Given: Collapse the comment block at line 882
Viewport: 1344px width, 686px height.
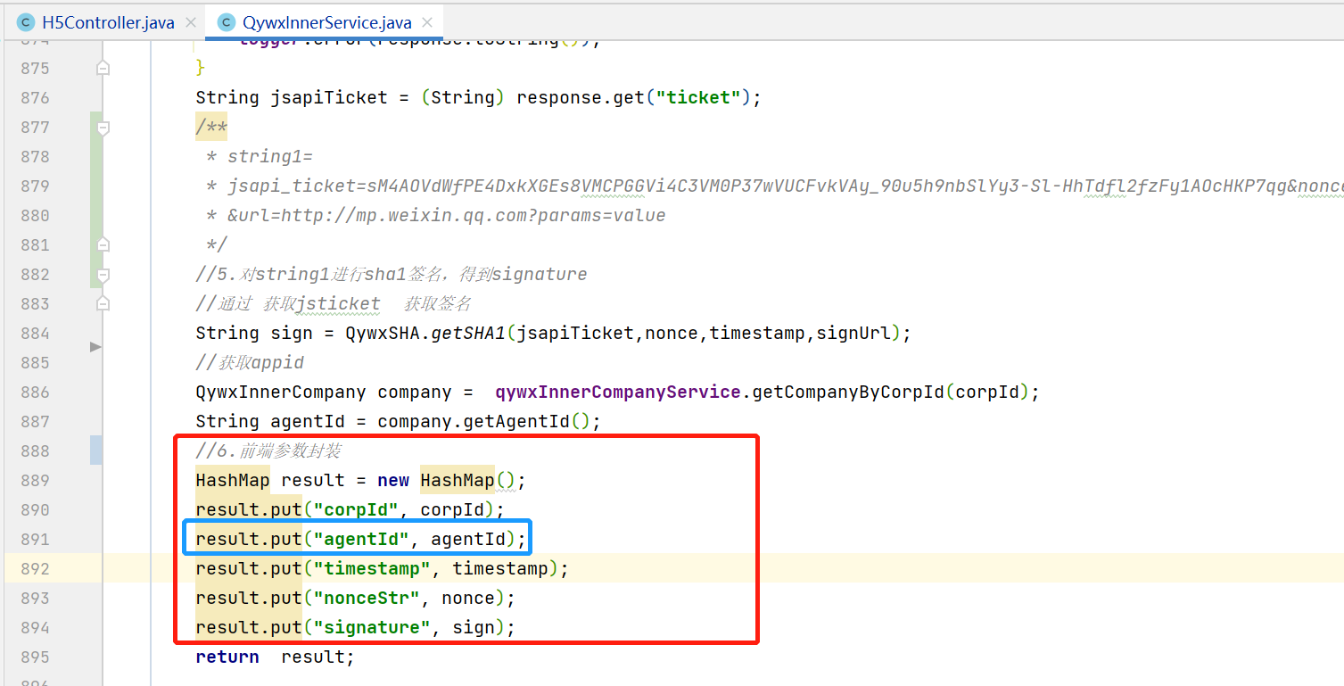Looking at the screenshot, I should tap(103, 274).
